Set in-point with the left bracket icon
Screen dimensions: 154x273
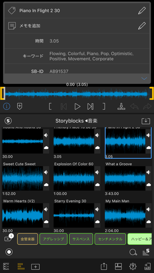50,106
